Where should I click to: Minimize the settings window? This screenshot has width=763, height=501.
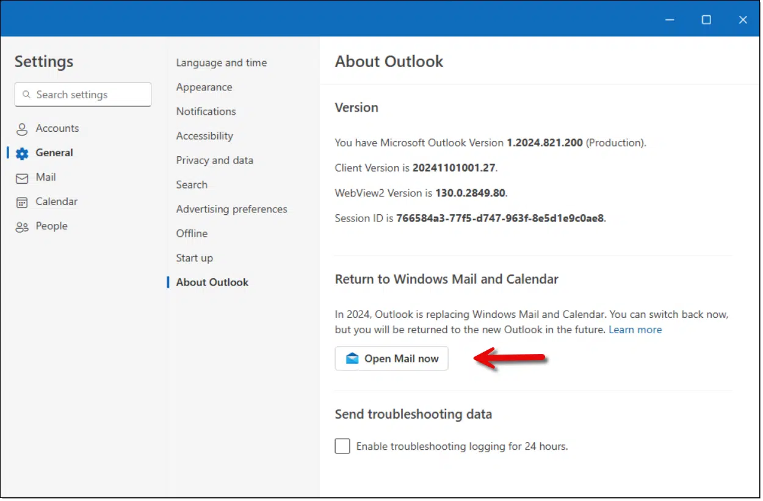point(670,20)
